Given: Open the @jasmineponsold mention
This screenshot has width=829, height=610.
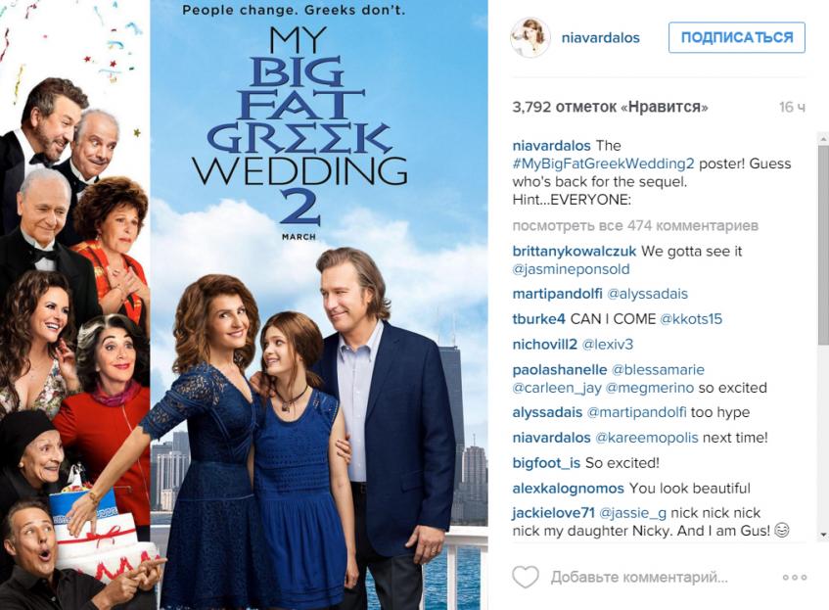Looking at the screenshot, I should 571,269.
